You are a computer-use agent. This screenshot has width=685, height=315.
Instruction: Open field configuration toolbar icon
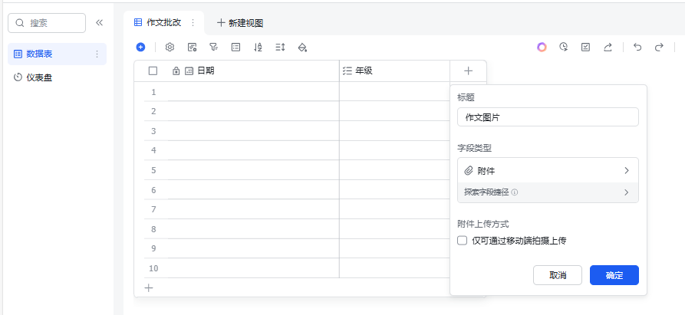[x=192, y=47]
